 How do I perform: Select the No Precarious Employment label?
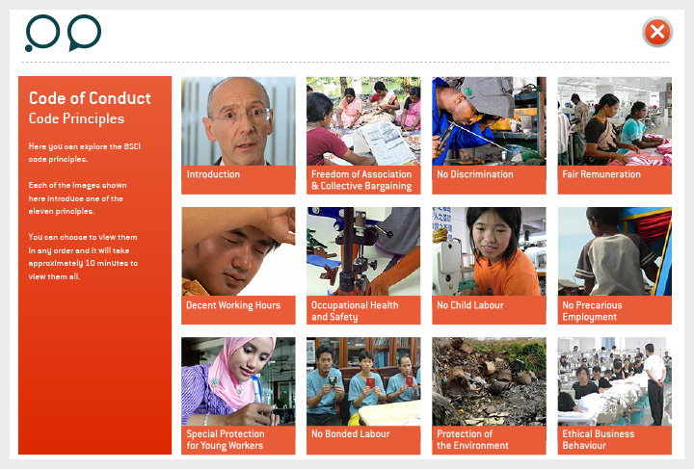(x=592, y=311)
